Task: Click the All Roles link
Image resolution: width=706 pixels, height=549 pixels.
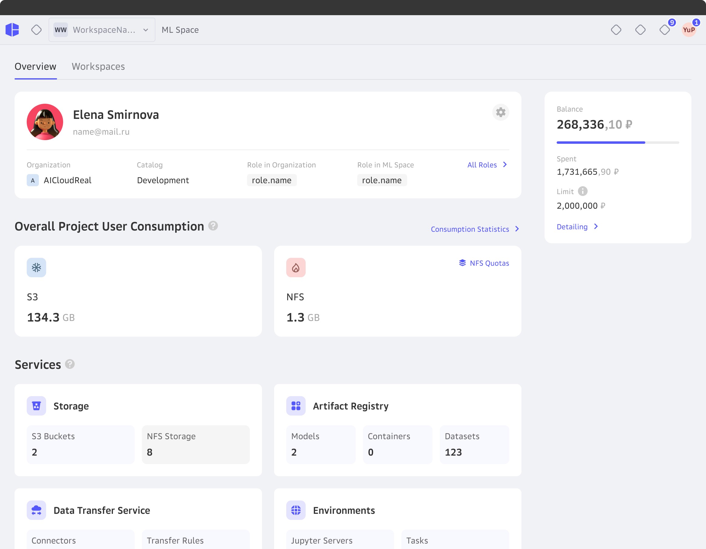Action: pos(487,165)
